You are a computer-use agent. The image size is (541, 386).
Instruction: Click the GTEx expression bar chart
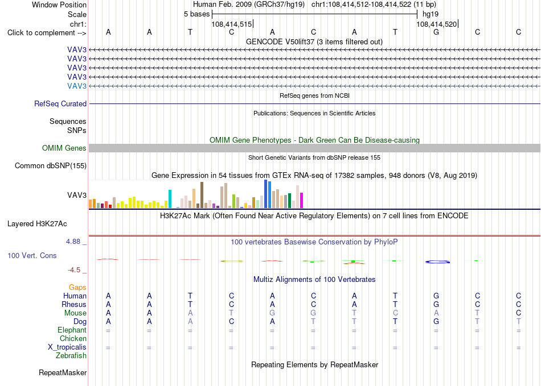tap(196, 194)
